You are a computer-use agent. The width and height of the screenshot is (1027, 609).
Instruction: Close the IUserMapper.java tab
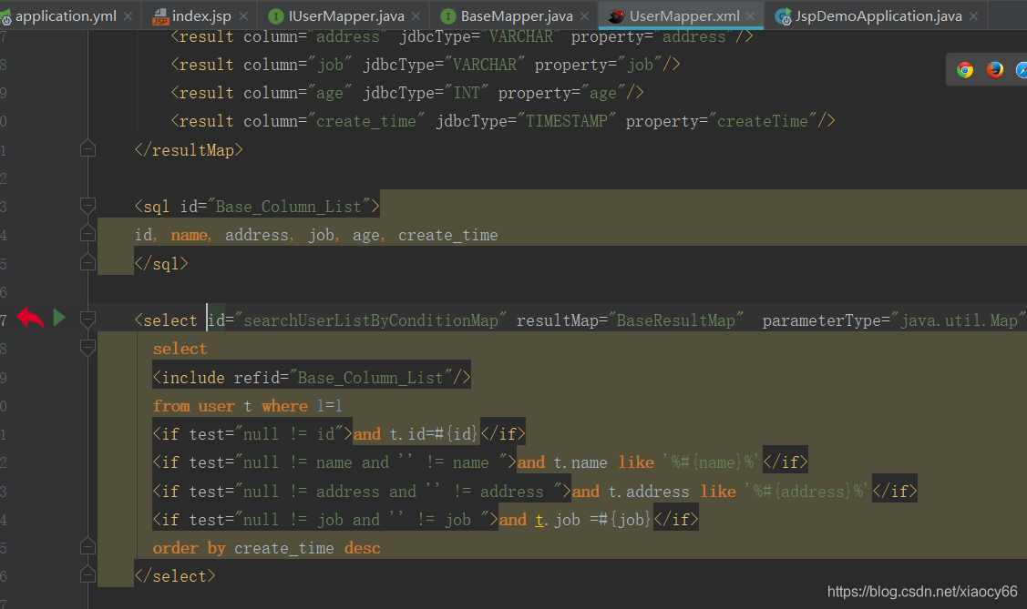(416, 16)
